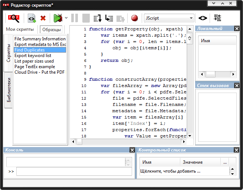This screenshot has width=243, height=190.
Task: Delete script using the red X icon
Action: (x=43, y=18)
